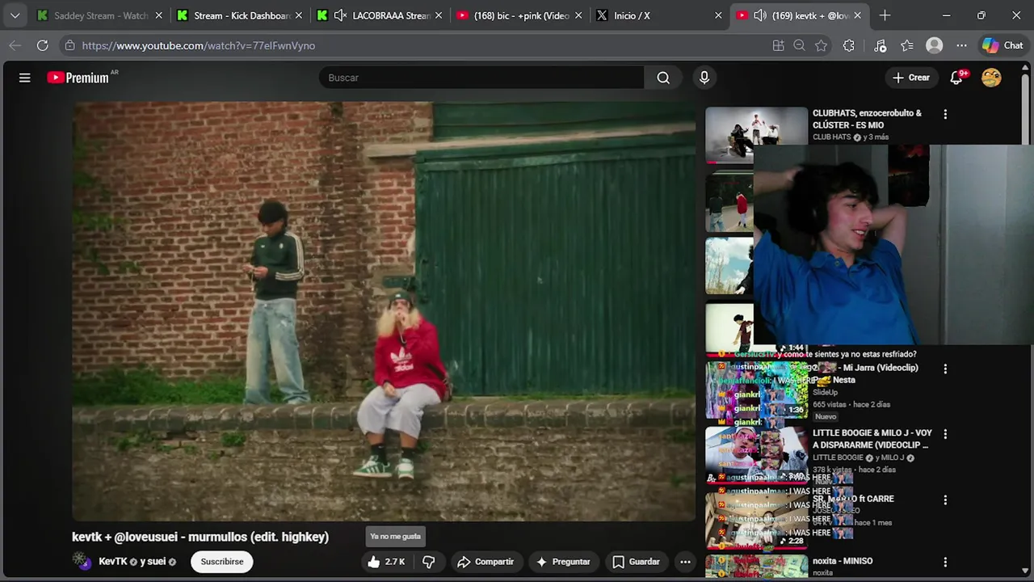Click the Preguntar ask button
The image size is (1034, 582).
pyautogui.click(x=563, y=562)
